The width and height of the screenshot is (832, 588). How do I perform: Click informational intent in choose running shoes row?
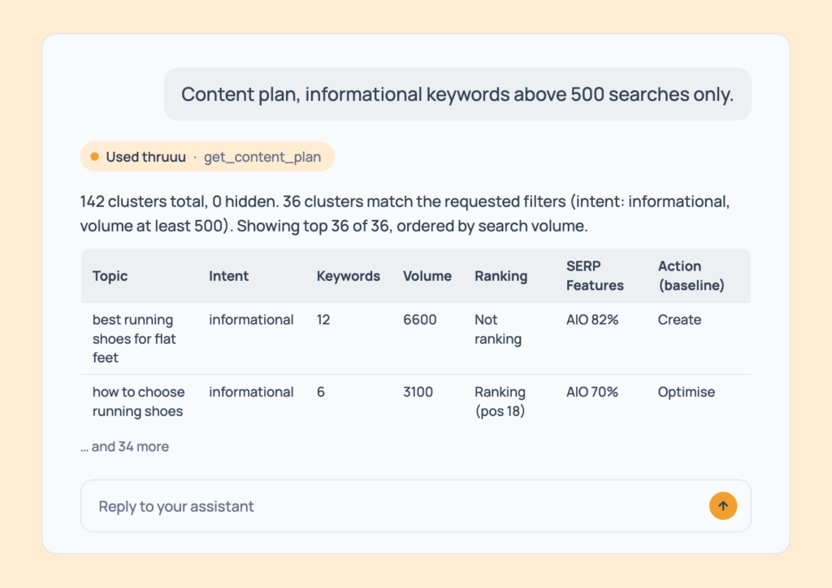coord(251,391)
